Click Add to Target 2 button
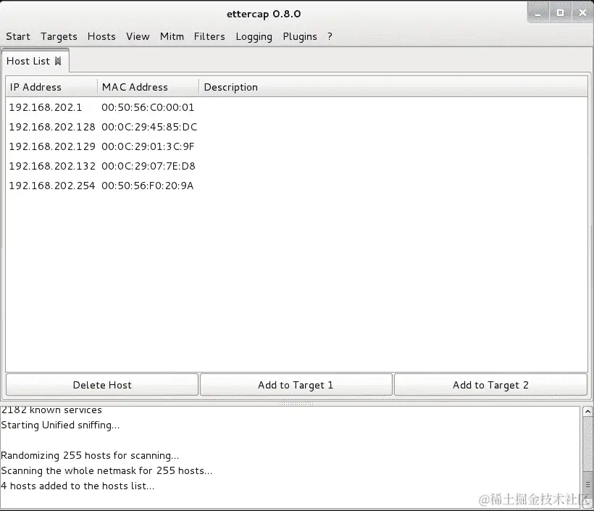 tap(490, 385)
